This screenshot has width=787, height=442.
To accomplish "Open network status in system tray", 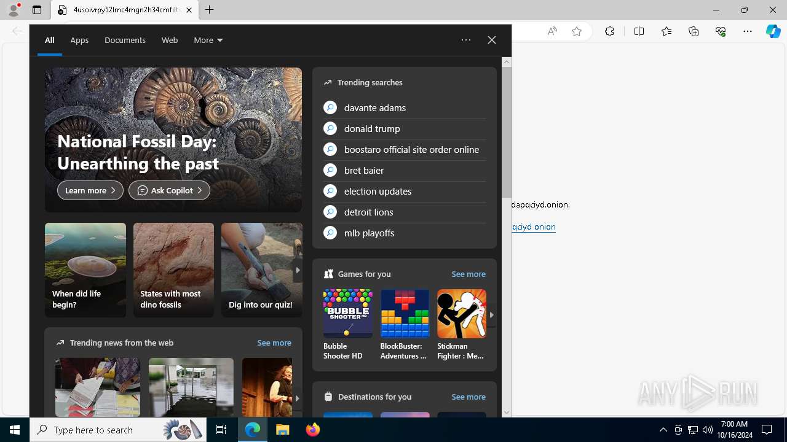I will click(x=693, y=430).
